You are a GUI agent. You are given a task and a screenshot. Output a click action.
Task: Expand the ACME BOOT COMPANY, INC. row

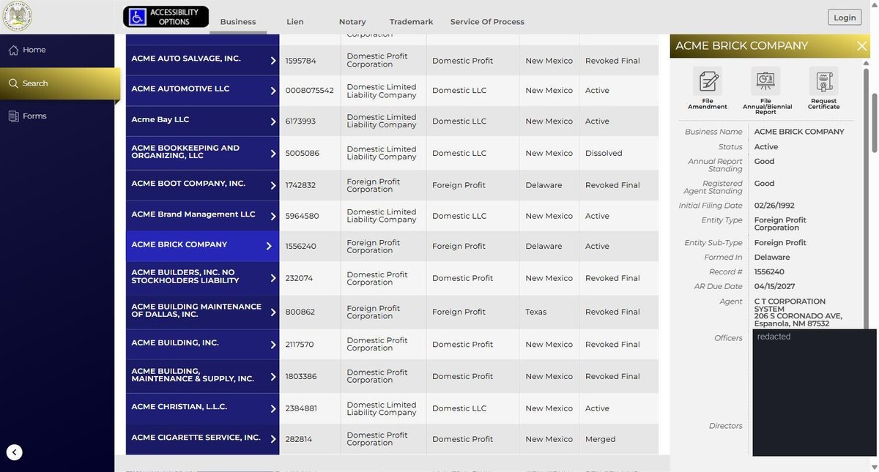pos(272,185)
